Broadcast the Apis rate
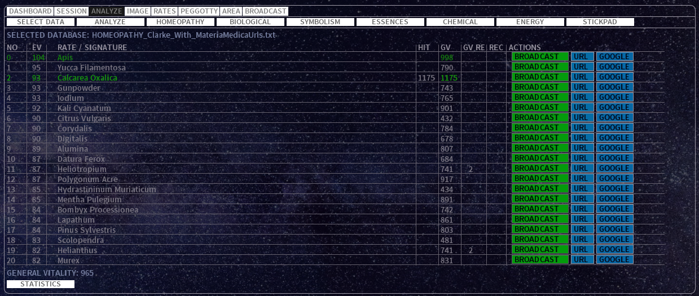Image resolution: width=699 pixels, height=296 pixels. pos(540,56)
